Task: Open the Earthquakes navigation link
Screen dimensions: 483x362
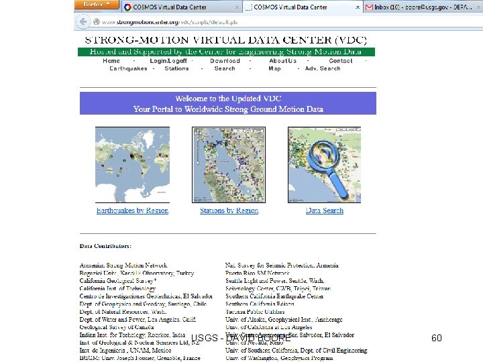Action: [x=128, y=68]
